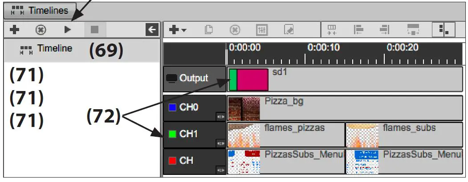Open the add-item plus dropdown
The width and height of the screenshot is (468, 182).
pos(178,30)
